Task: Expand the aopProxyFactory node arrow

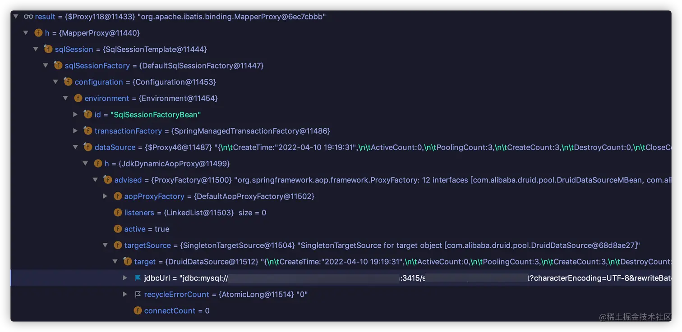Action: tap(105, 196)
